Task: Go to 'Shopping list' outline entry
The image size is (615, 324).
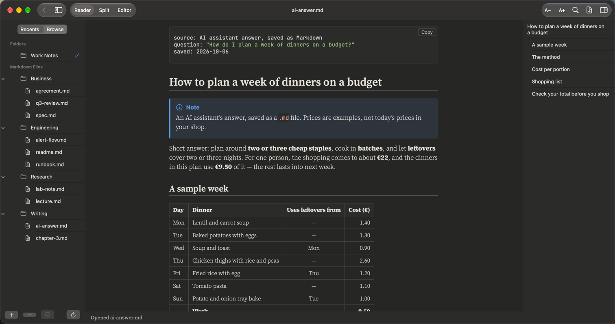Action: coord(547,82)
